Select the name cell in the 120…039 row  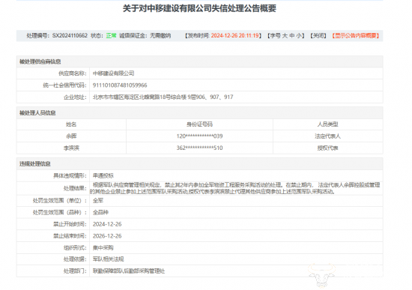click(71, 136)
